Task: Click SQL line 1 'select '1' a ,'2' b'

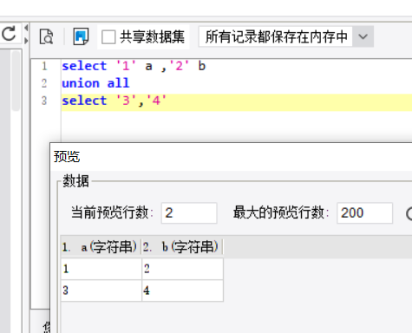Action: coord(134,66)
